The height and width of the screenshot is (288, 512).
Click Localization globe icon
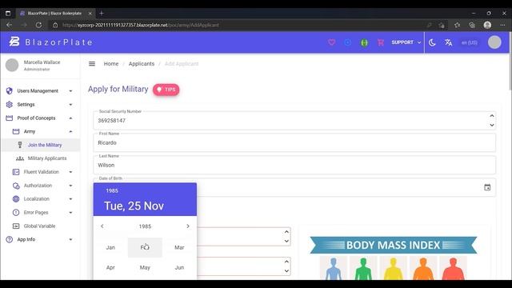(x=16, y=199)
